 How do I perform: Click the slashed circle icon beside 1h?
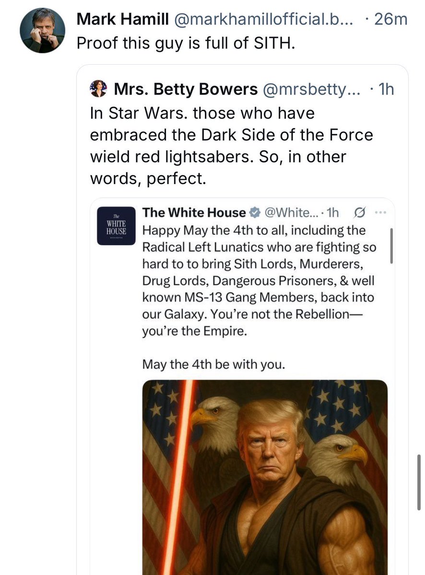357,212
